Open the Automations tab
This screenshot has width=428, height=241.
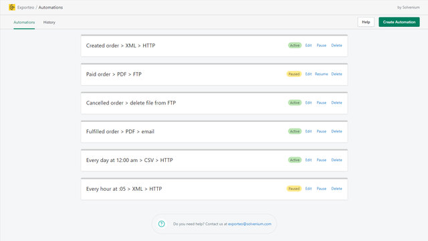point(24,22)
